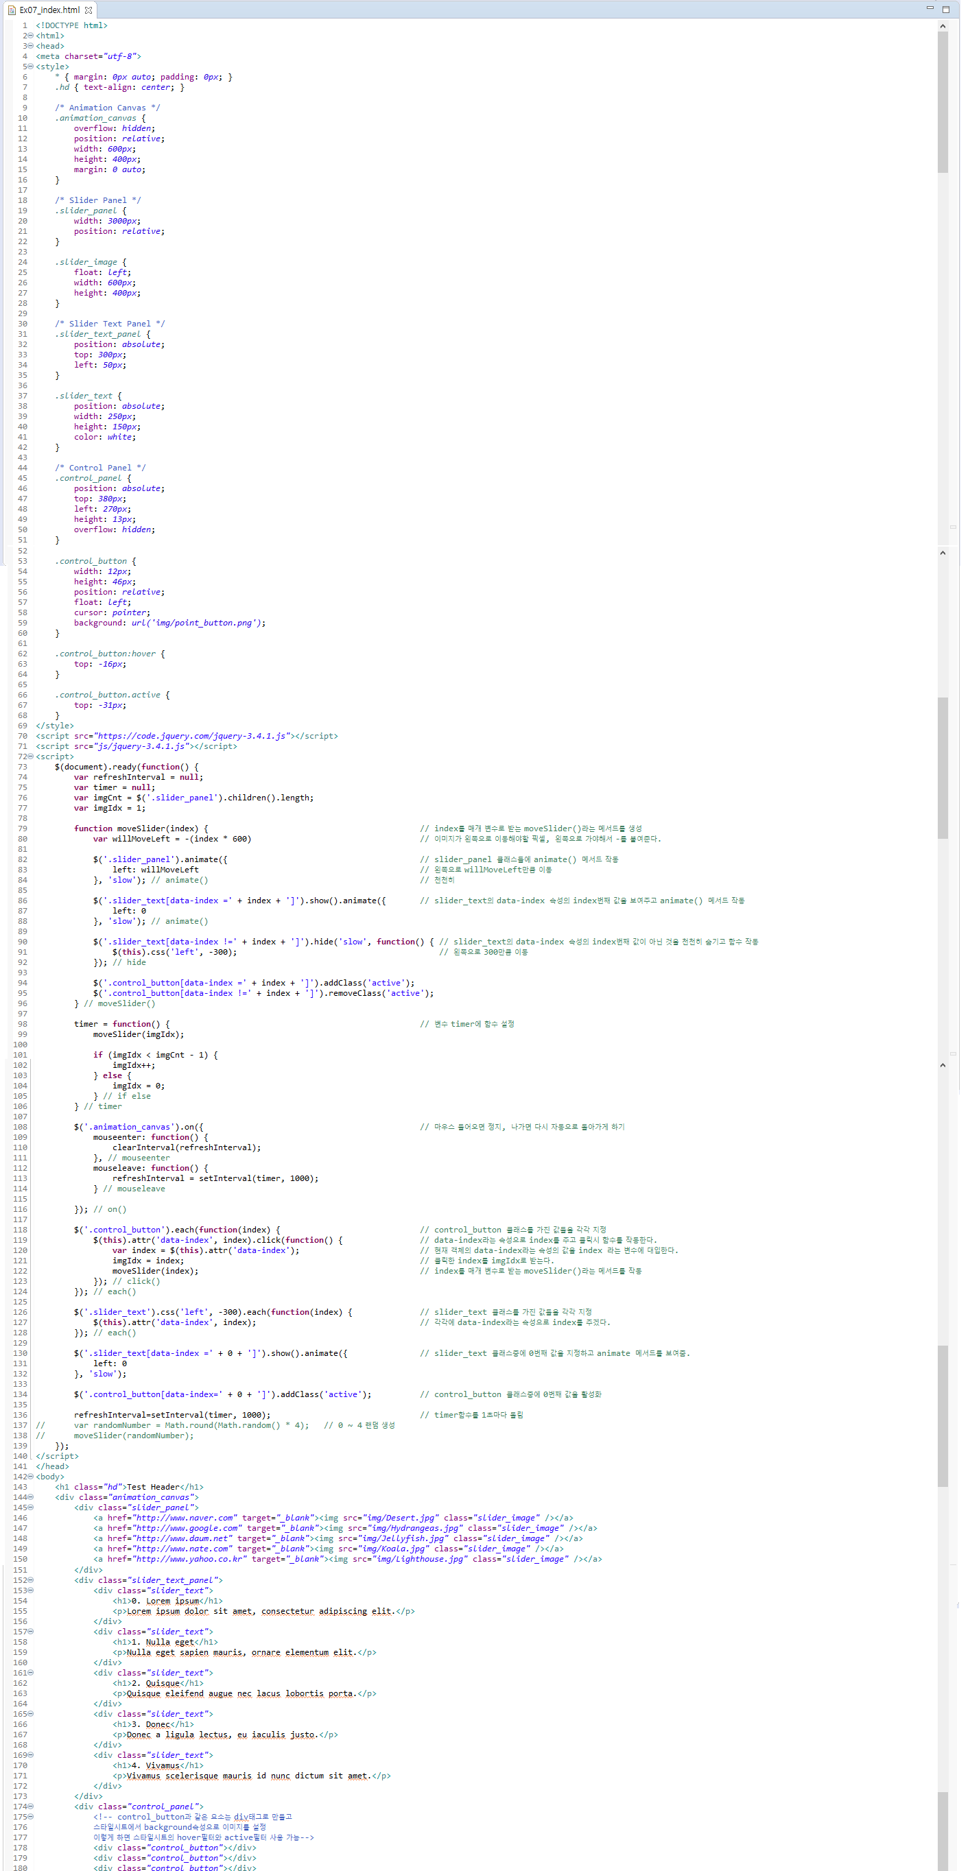Collapse the <script> block at line 72
The height and width of the screenshot is (1871, 970).
(30, 756)
